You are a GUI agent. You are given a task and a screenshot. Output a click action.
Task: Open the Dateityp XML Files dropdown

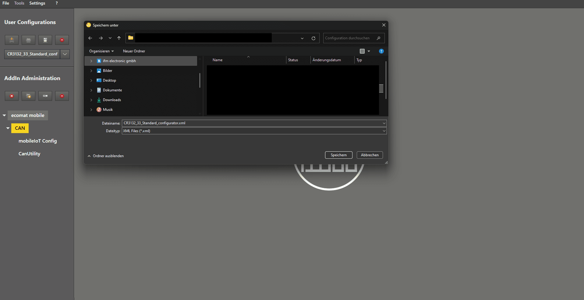pyautogui.click(x=384, y=131)
